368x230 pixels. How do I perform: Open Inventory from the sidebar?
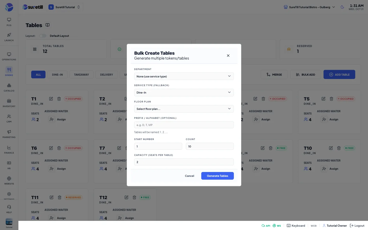click(9, 103)
